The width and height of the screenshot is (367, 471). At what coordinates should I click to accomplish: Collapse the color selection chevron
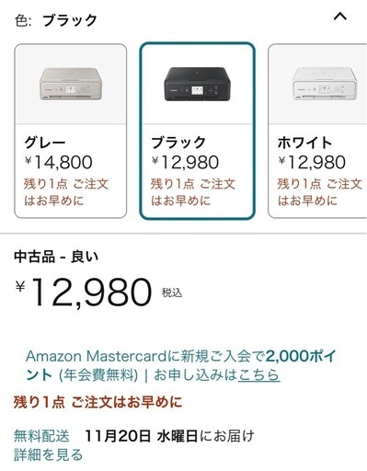pos(340,17)
